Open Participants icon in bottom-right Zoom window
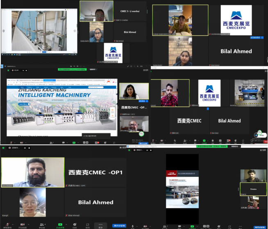 pyautogui.click(x=165, y=226)
